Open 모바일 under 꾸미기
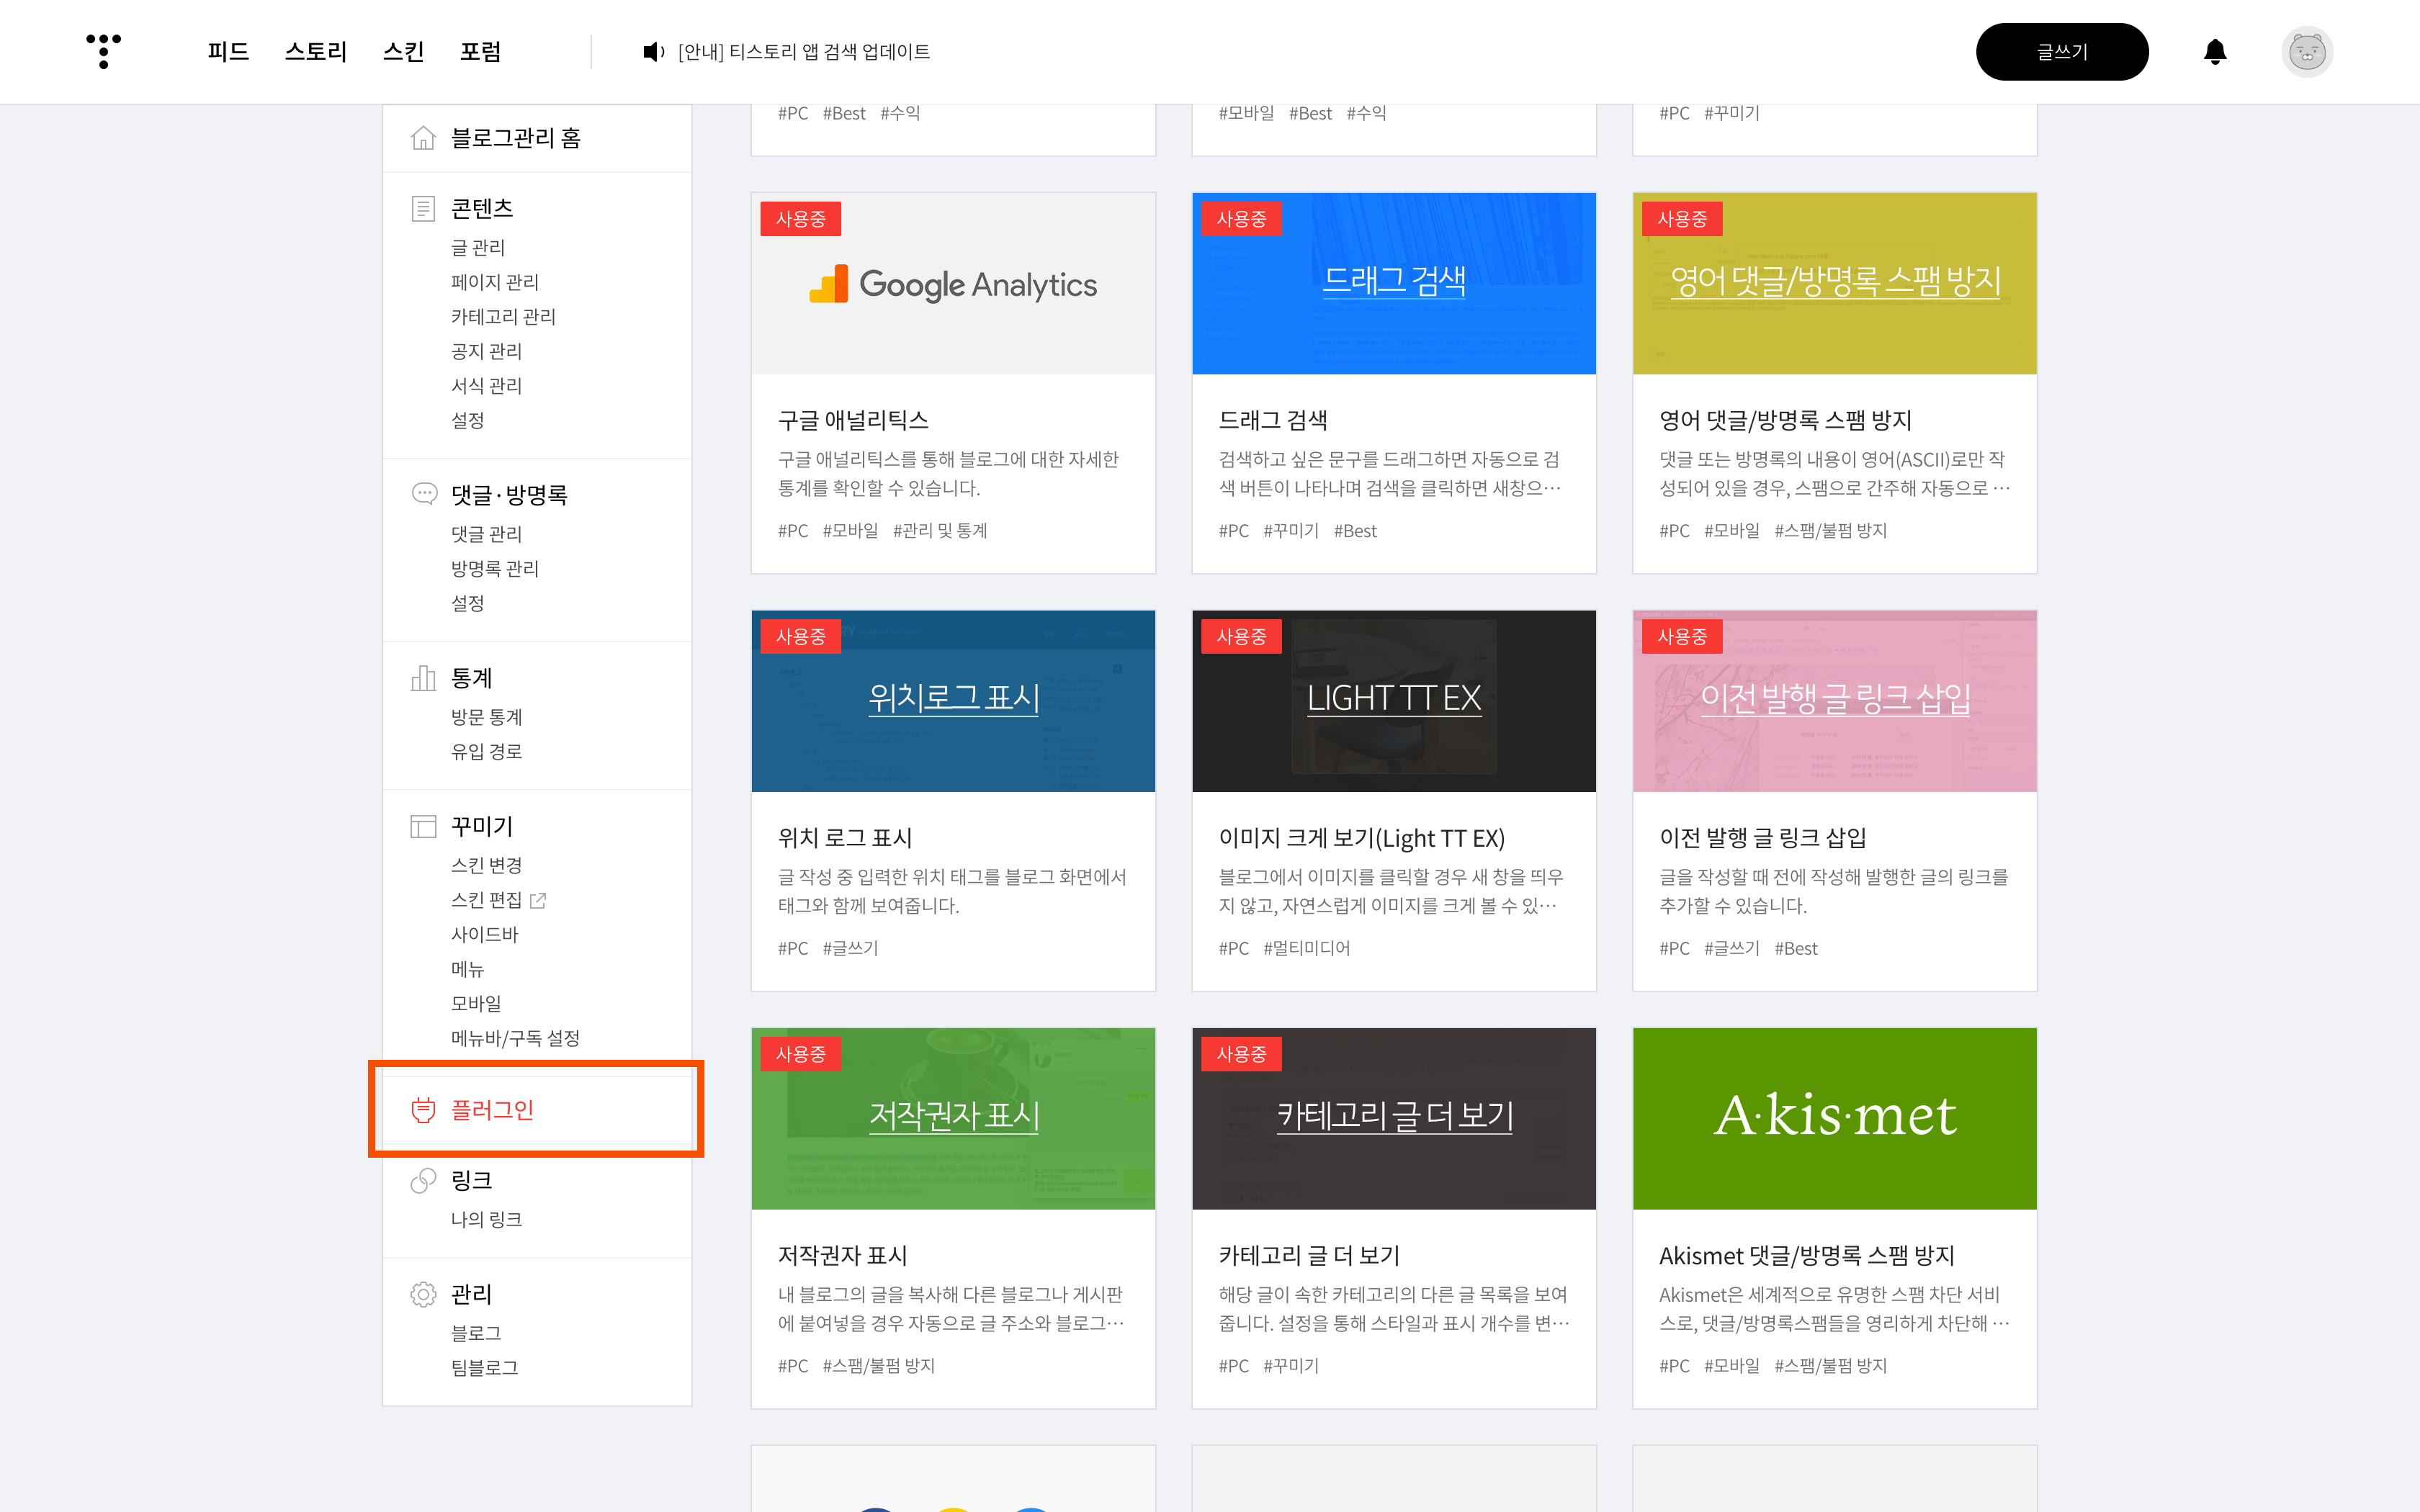This screenshot has width=2420, height=1512. coord(476,1003)
